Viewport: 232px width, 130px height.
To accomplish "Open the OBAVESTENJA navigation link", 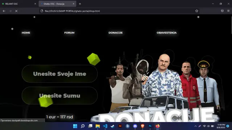I will pos(167,33).
